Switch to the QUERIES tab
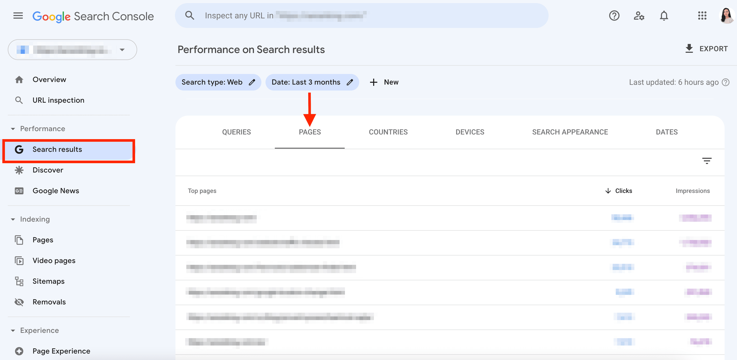 [236, 132]
